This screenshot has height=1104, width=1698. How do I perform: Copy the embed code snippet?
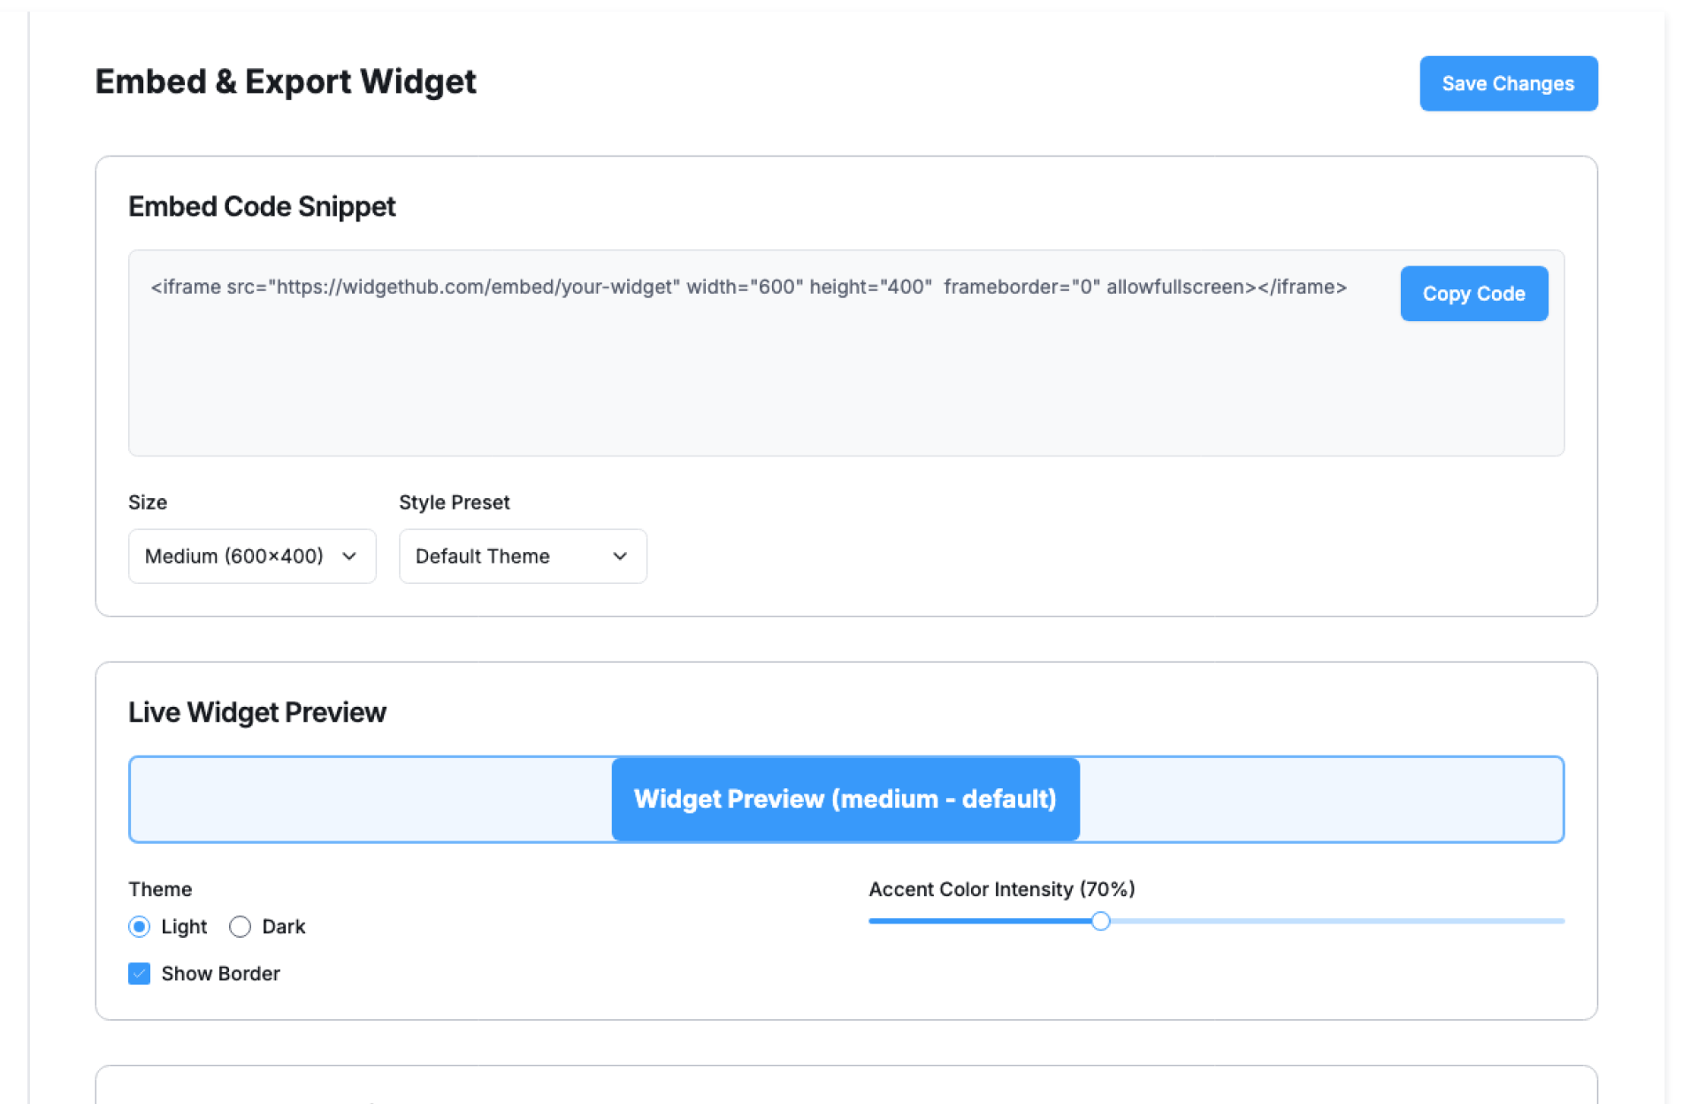tap(1473, 294)
